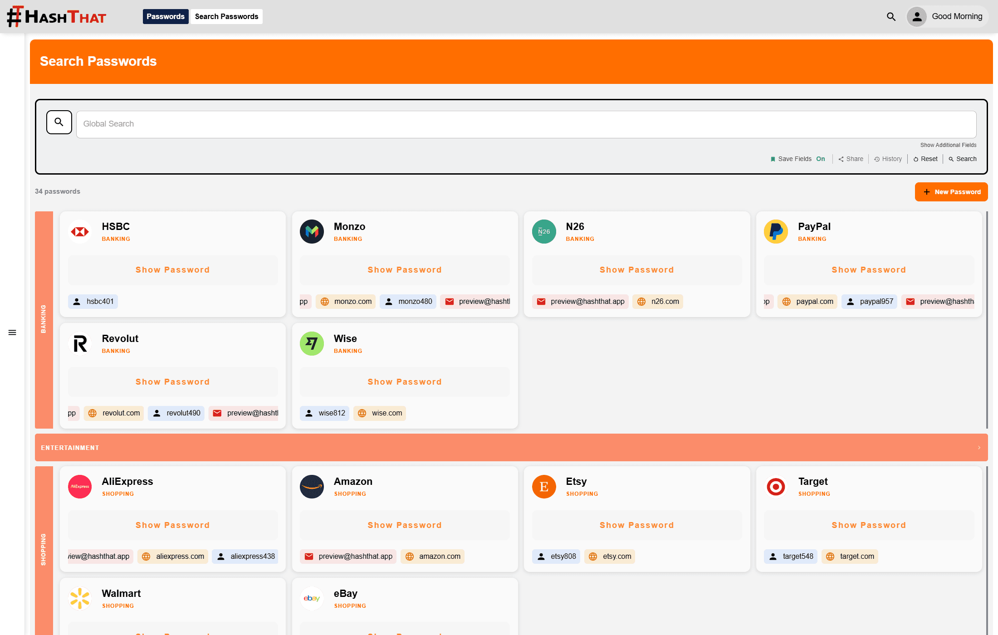Click the search icon button beside Global Search
This screenshot has height=635, width=998.
click(59, 122)
